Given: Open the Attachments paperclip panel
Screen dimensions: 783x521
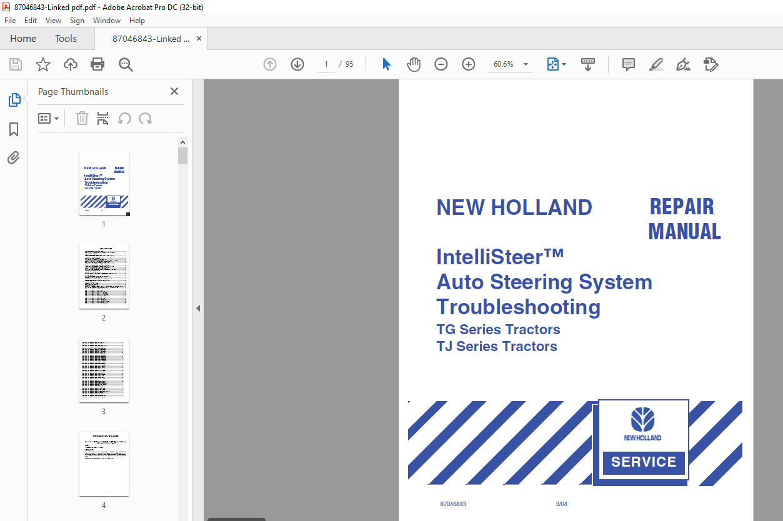Looking at the screenshot, I should pyautogui.click(x=14, y=157).
